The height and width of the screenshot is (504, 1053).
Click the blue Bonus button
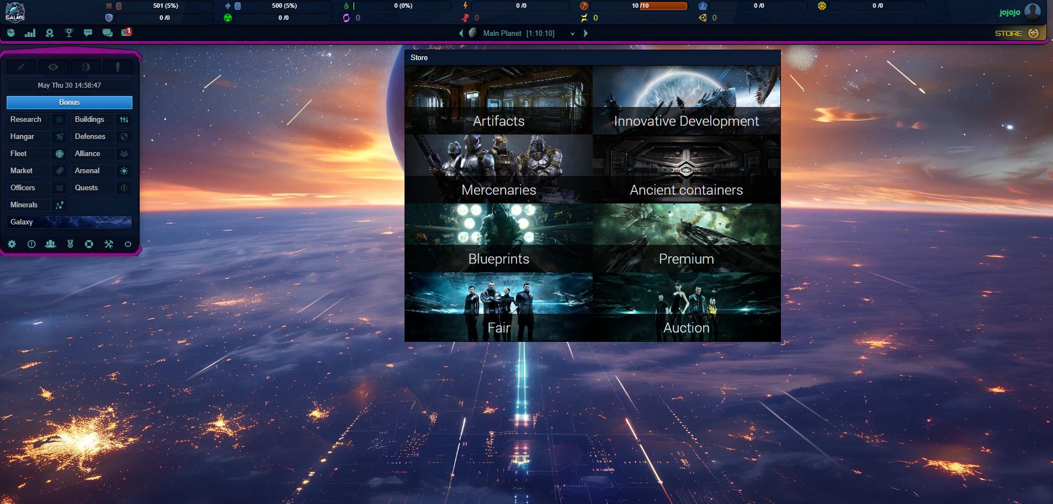tap(69, 103)
